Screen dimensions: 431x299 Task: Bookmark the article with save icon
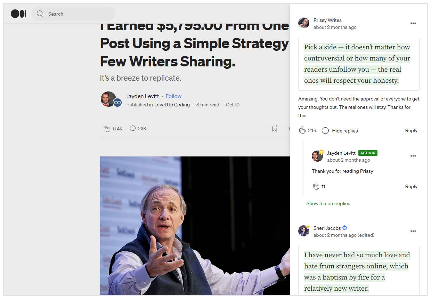point(275,128)
